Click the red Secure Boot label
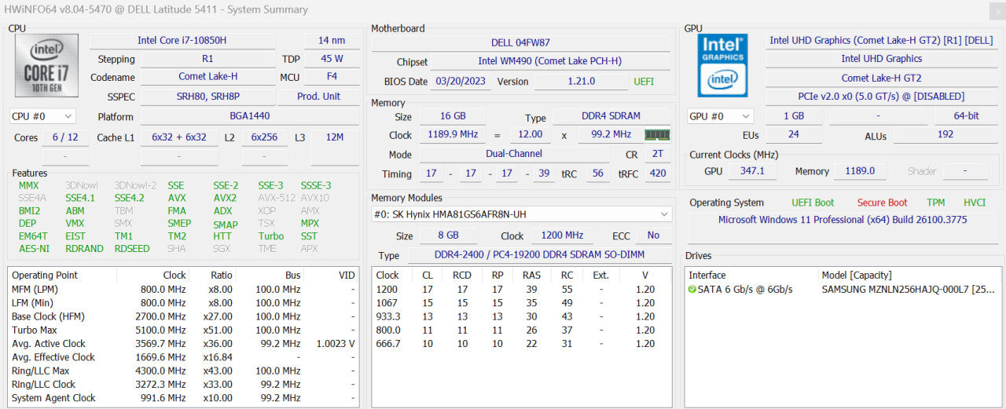 (x=882, y=203)
